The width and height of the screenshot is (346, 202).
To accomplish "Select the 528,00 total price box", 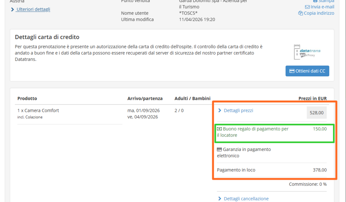I will tap(316, 113).
